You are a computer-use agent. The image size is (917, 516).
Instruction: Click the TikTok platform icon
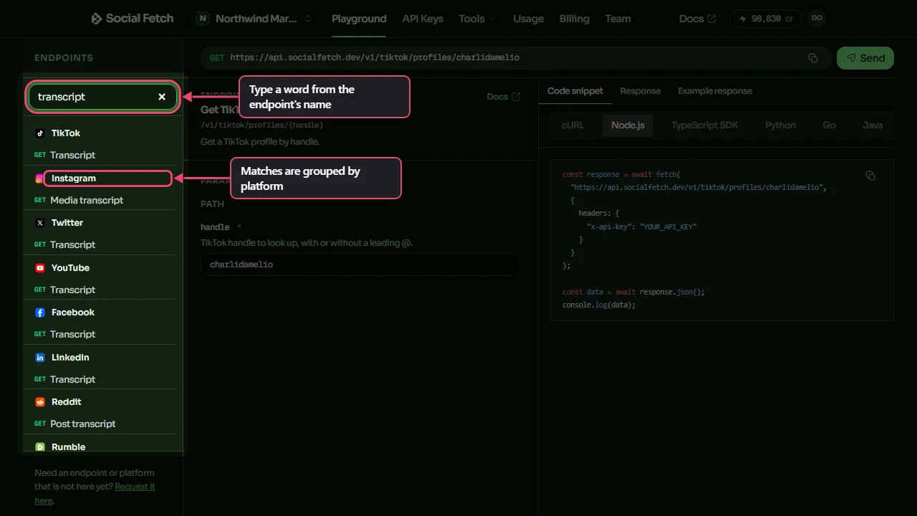coord(40,133)
